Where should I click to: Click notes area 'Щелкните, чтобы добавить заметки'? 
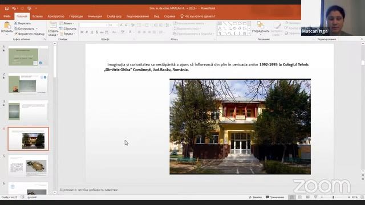89,190
